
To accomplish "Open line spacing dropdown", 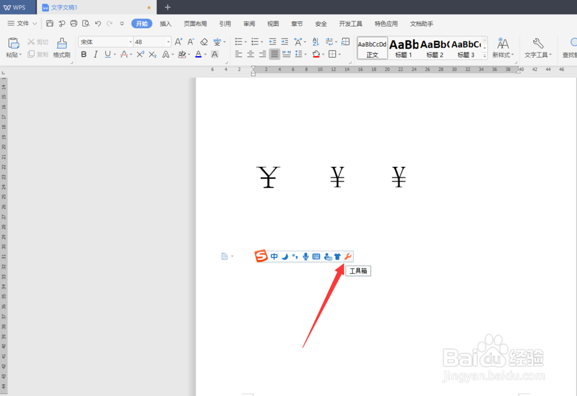I will coord(300,54).
